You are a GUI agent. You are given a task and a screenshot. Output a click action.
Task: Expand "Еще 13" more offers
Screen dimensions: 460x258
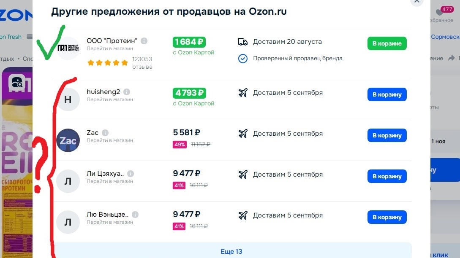click(231, 252)
